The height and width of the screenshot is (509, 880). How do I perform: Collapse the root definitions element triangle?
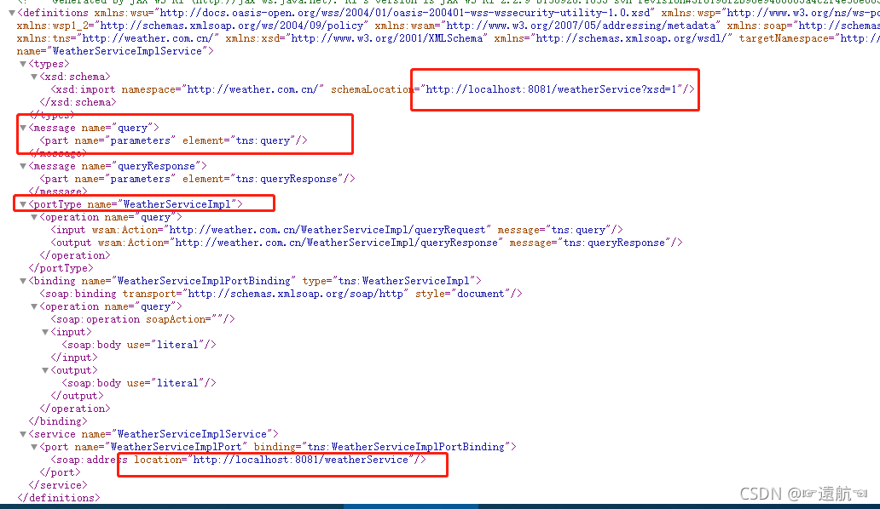tap(12, 13)
